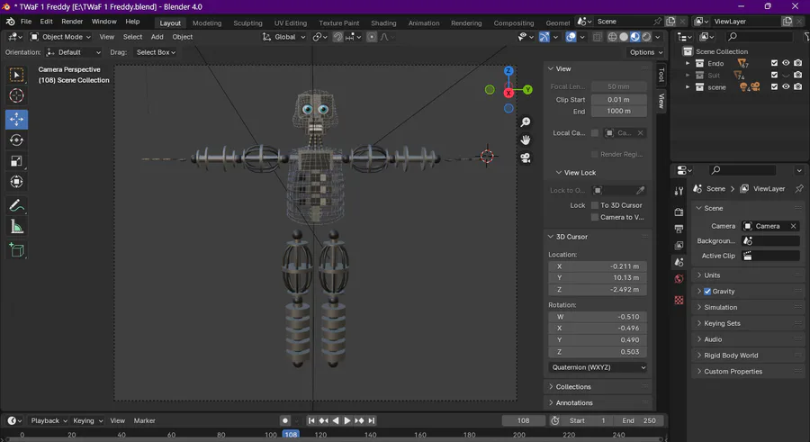
Task: Activate the 3D Cursor tool
Action: [x=16, y=95]
